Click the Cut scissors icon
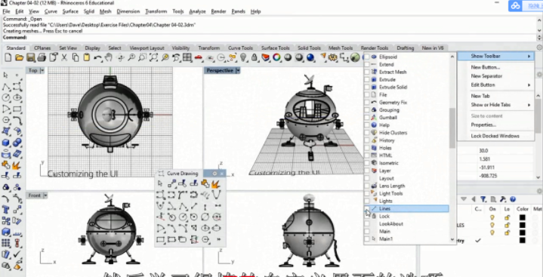Image resolution: width=543 pixels, height=277 pixels. [x=64, y=57]
